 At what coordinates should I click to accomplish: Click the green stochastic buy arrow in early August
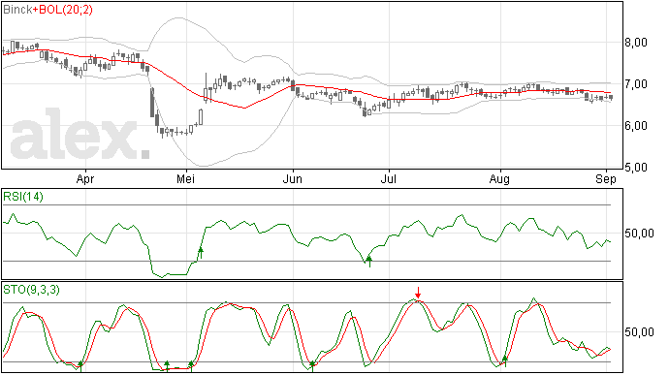tap(505, 360)
